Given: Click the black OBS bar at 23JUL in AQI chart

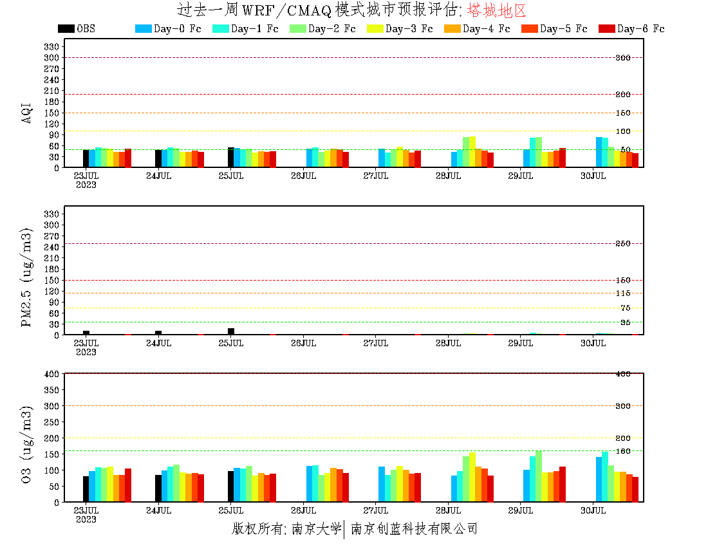Looking at the screenshot, I should tap(86, 158).
